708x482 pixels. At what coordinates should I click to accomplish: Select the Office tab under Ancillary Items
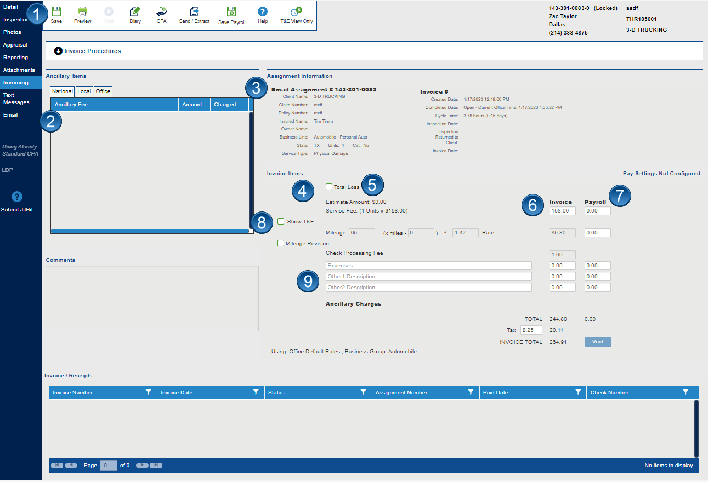(103, 91)
